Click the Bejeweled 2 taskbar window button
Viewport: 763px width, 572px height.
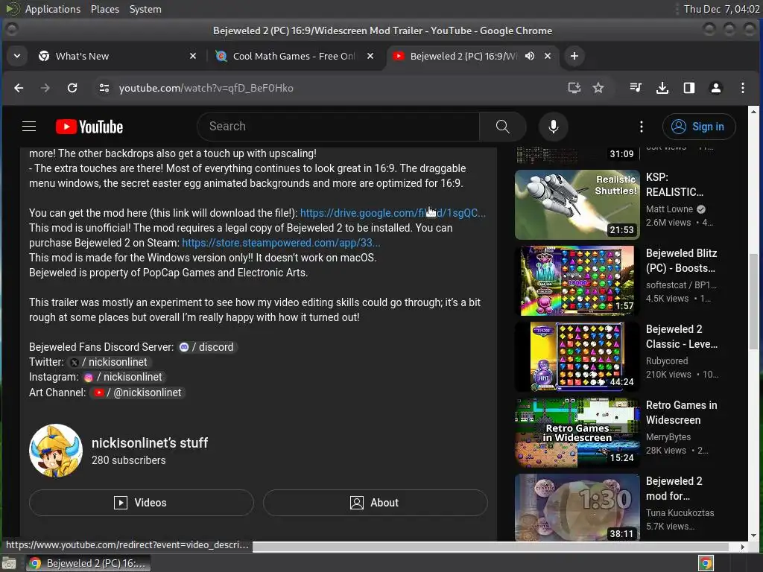(x=88, y=563)
